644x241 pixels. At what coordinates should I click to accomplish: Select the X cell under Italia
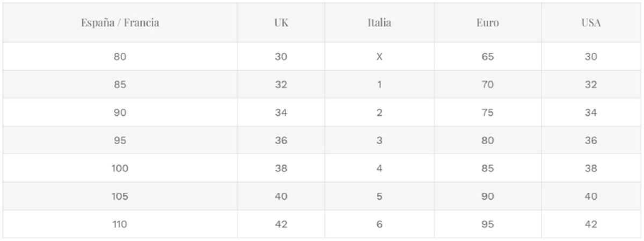tap(379, 57)
